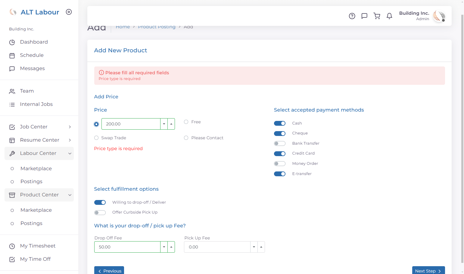Image resolution: width=464 pixels, height=274 pixels.
Task: Open the shopping cart icon
Action: (x=377, y=16)
